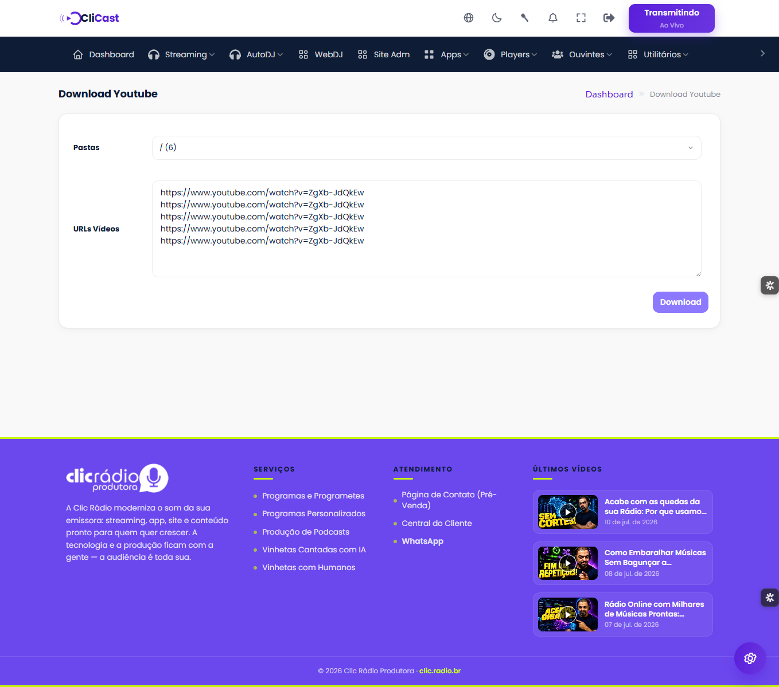The image size is (779, 687).
Task: Open the WhatsApp support link
Action: tap(422, 541)
